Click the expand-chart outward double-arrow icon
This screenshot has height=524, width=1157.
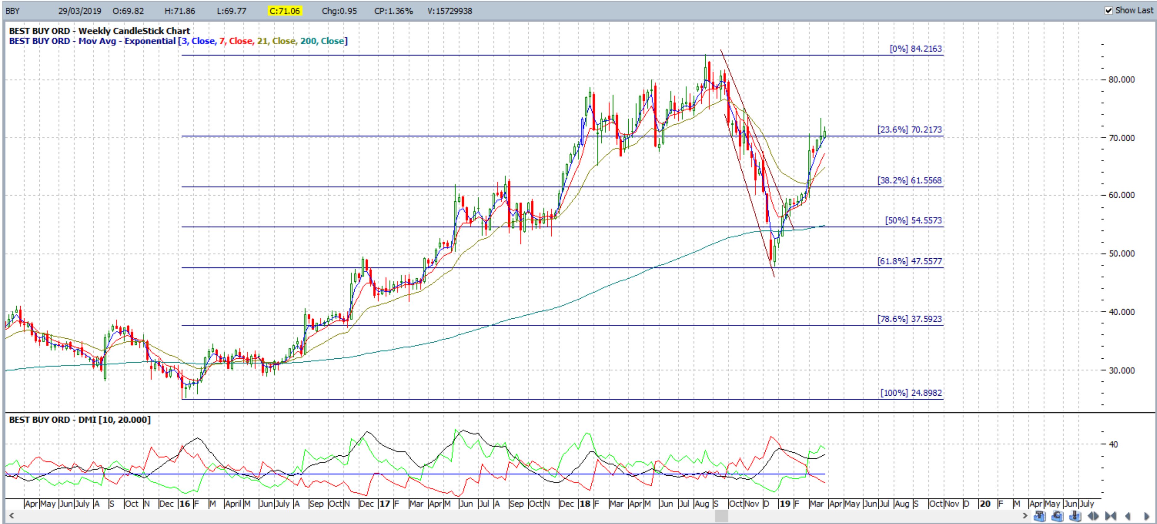(x=1093, y=516)
